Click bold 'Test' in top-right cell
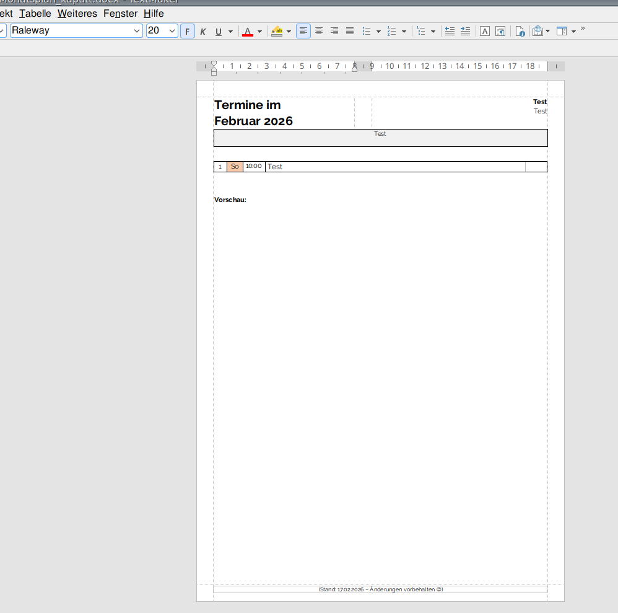The width and height of the screenshot is (618, 613). tap(539, 102)
